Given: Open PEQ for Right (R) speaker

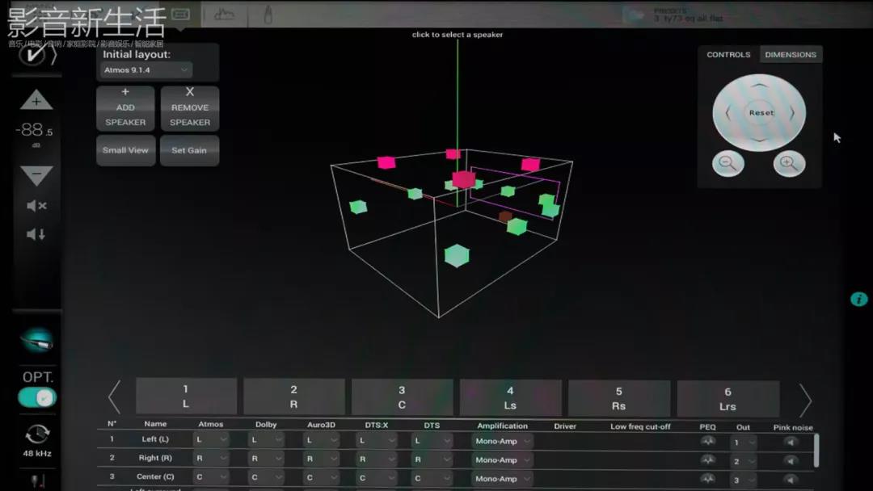Looking at the screenshot, I should click(x=707, y=460).
